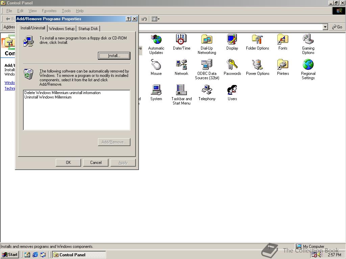This screenshot has height=259, width=346.
Task: Open the Taskbar and Start Menu icon
Action: [181, 95]
